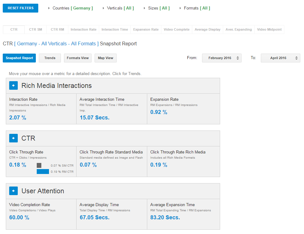Switch to the Trends view

click(50, 58)
